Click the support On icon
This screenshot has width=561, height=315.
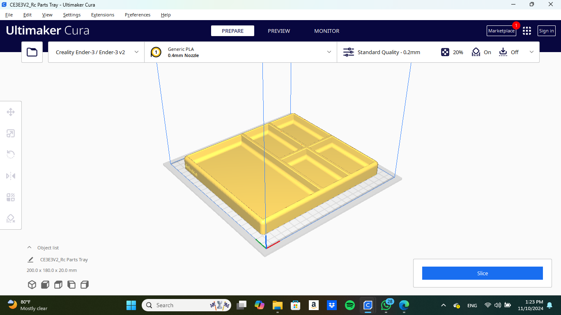click(x=476, y=52)
